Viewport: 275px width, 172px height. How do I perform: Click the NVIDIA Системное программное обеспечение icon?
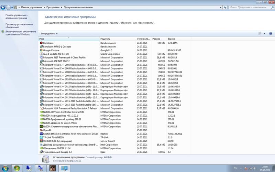41,127
